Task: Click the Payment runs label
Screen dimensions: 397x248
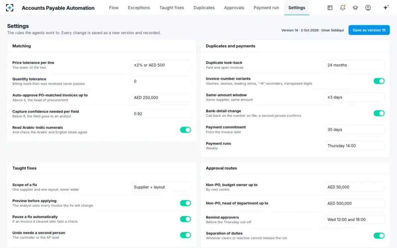Action: (218, 144)
